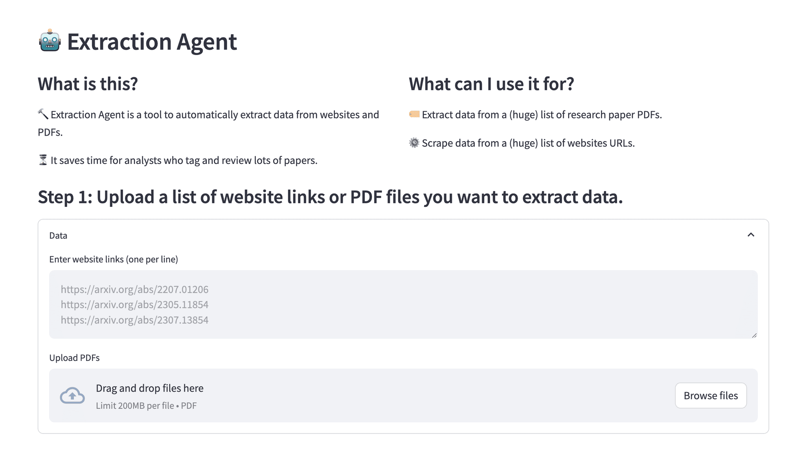Click the Drag and drop files here zone
Image resolution: width=805 pixels, height=473 pixels.
point(403,396)
